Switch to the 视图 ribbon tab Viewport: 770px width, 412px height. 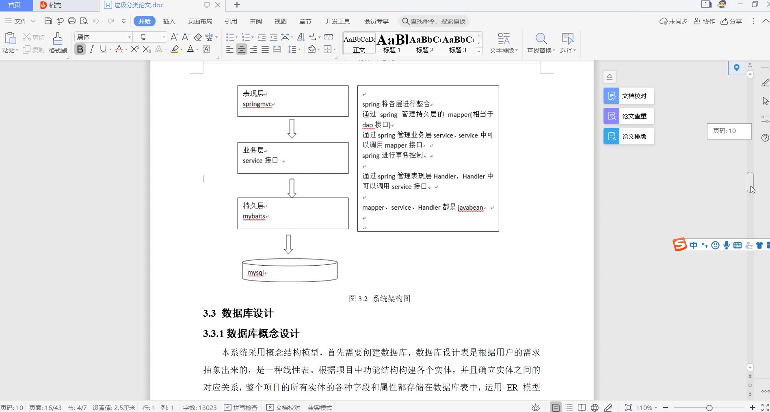click(x=280, y=21)
